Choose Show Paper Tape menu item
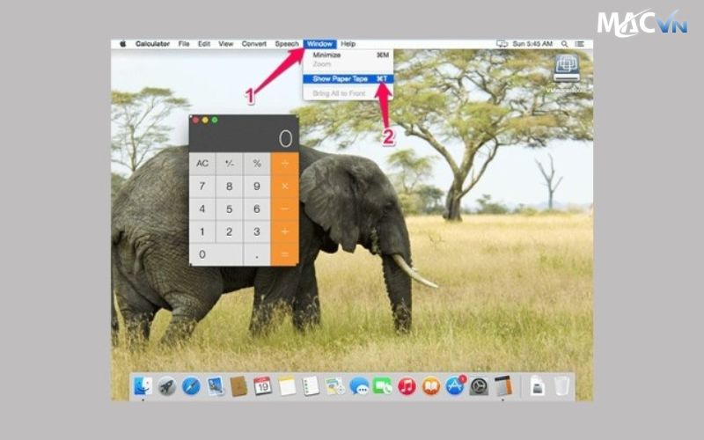This screenshot has width=704, height=440. coord(348,78)
